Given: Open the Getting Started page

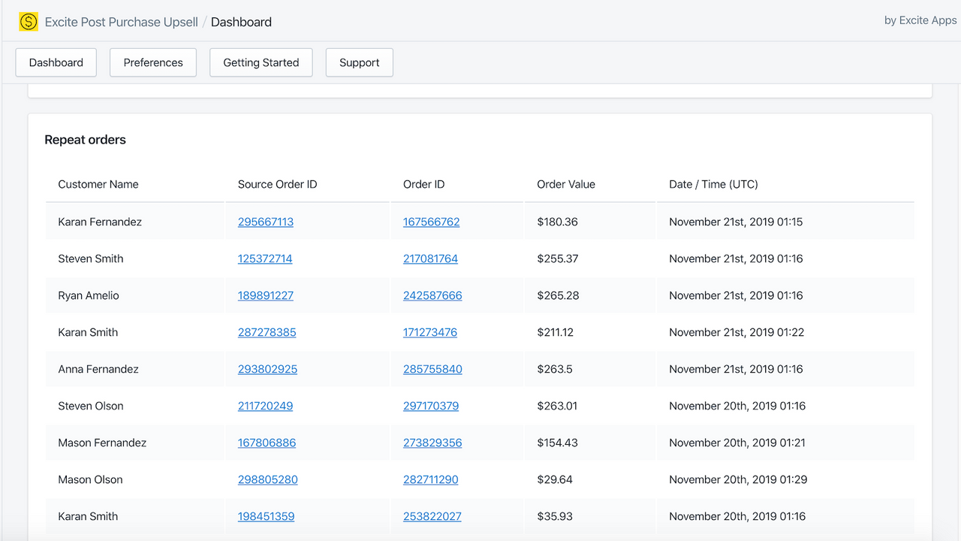Looking at the screenshot, I should point(261,62).
